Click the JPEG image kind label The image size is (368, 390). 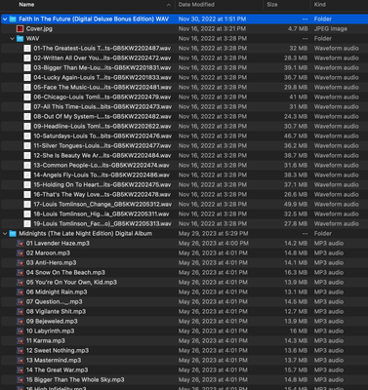tap(331, 29)
